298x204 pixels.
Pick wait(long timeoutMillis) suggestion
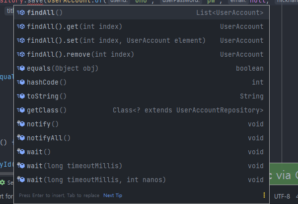pyautogui.click(x=142, y=166)
